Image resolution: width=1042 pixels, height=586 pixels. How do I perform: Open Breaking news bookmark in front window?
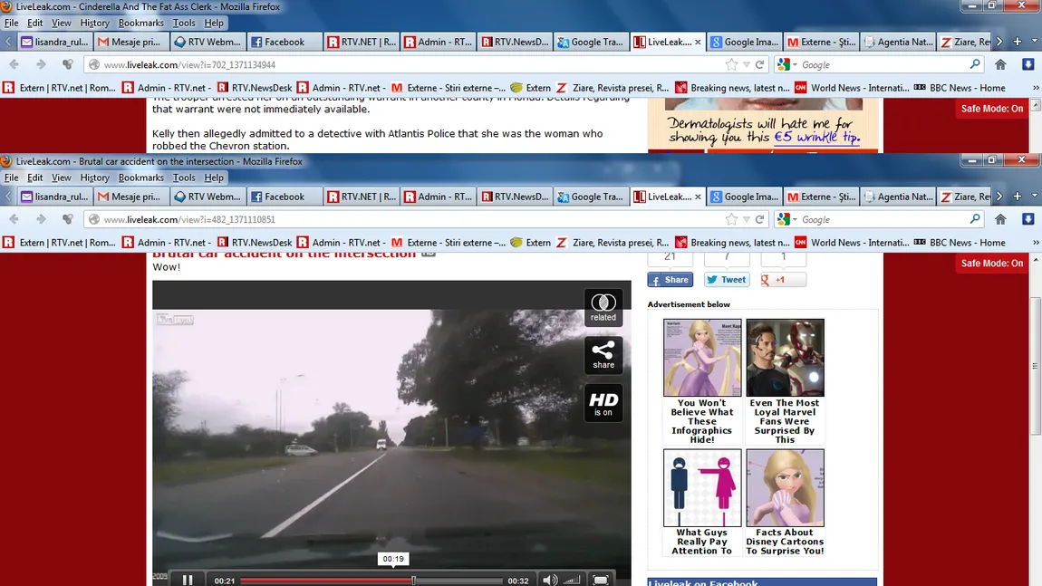pyautogui.click(x=732, y=243)
